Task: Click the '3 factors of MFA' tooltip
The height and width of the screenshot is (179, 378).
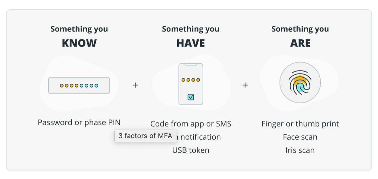Action: [145, 136]
